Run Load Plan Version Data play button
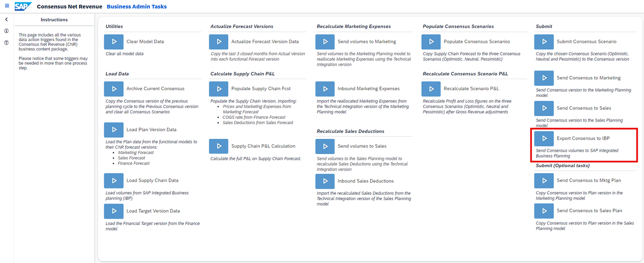This screenshot has height=263, width=644. (x=114, y=130)
